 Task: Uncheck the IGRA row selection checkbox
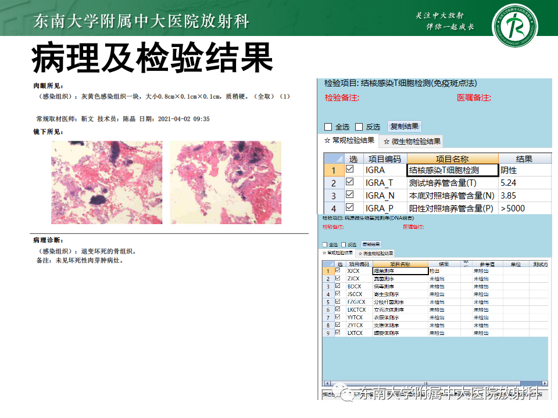[x=350, y=169]
